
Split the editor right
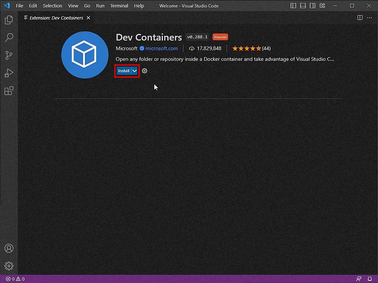coord(360,18)
